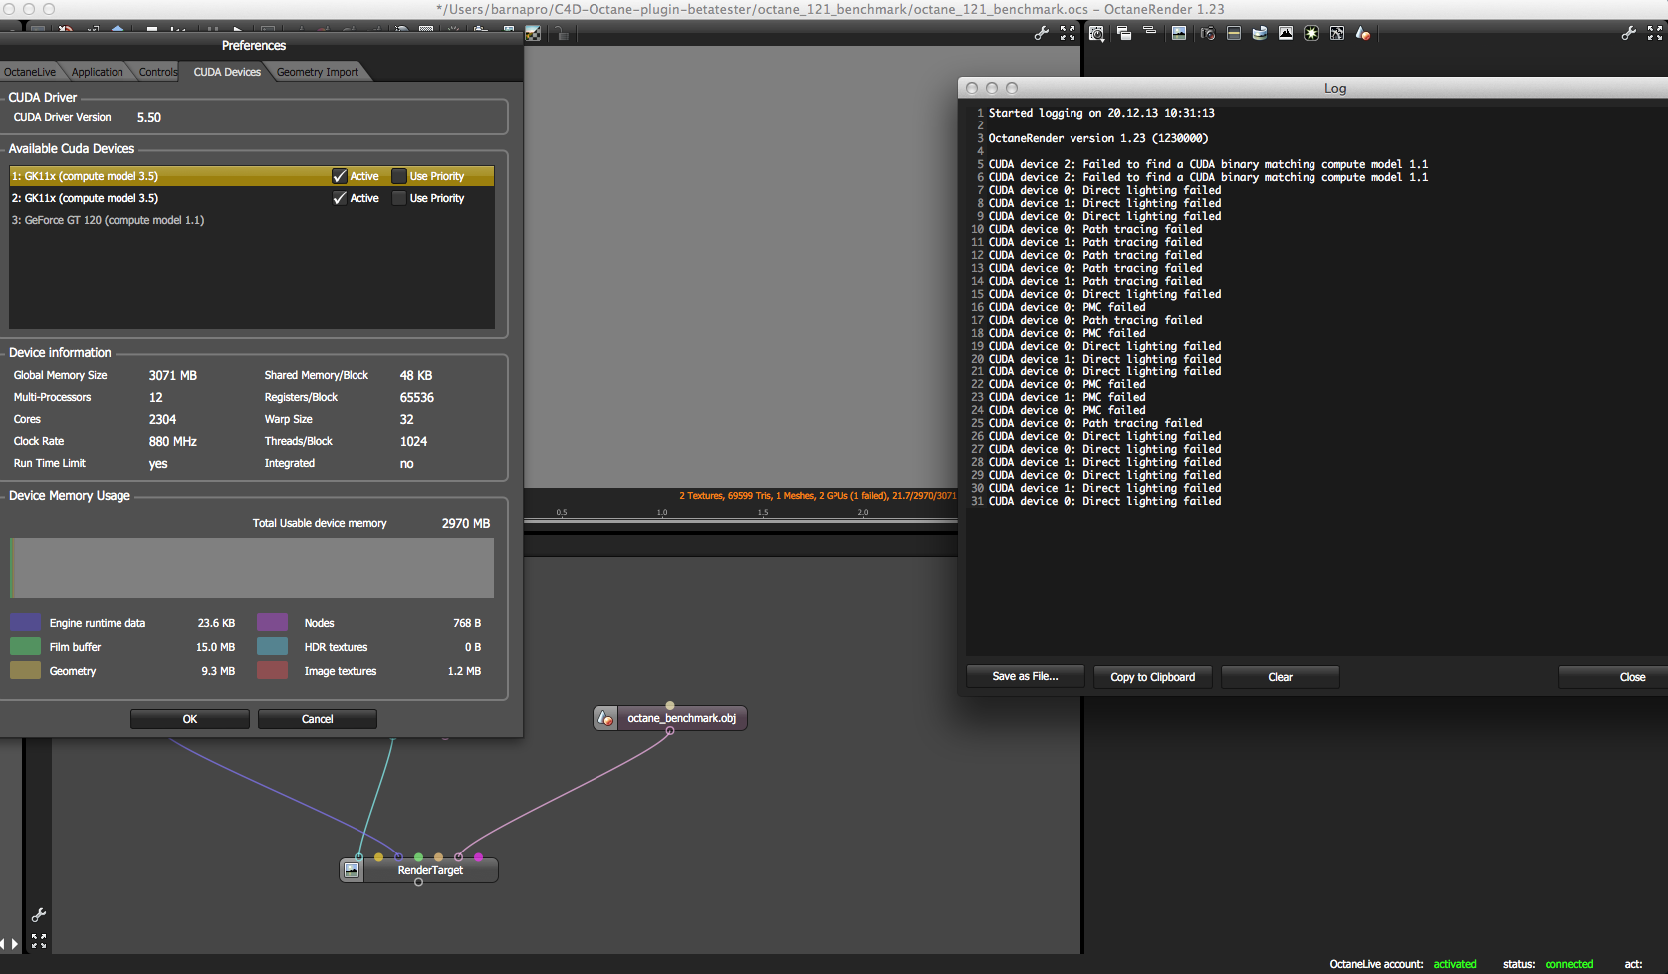The width and height of the screenshot is (1668, 974).
Task: Click the Global Memory Size value 3071 MB
Action: pyautogui.click(x=173, y=375)
